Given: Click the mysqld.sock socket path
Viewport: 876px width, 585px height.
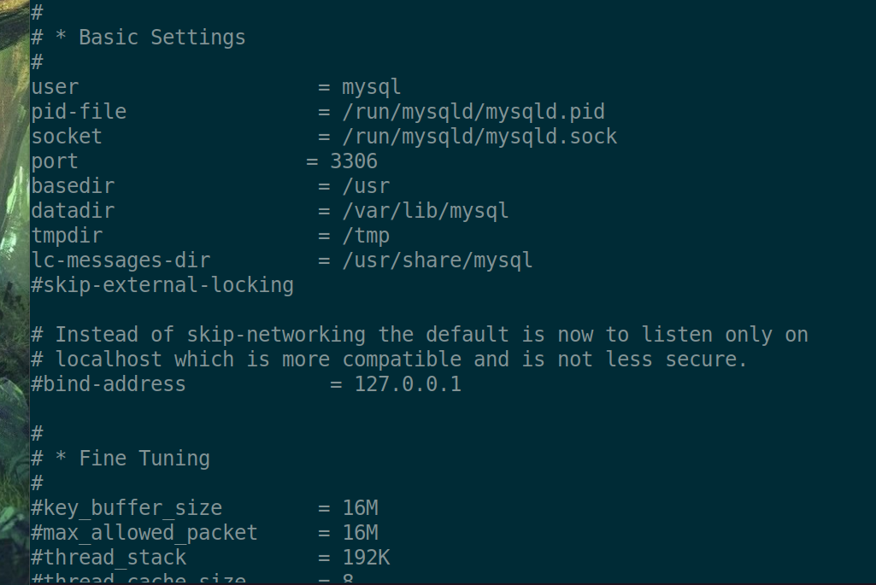Looking at the screenshot, I should 479,137.
